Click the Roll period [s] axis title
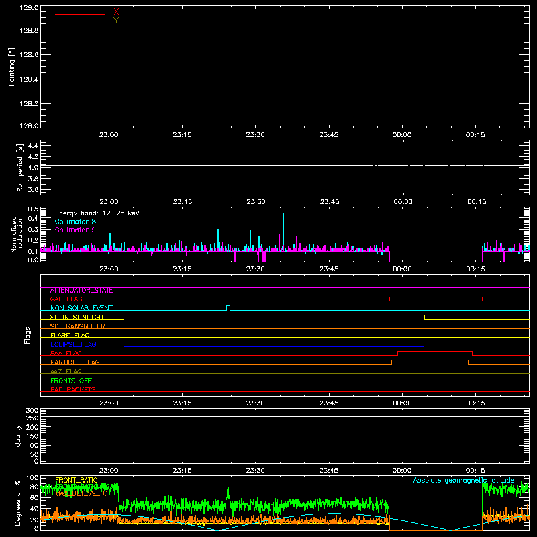Image resolution: width=537 pixels, height=537 pixels. (x=20, y=167)
